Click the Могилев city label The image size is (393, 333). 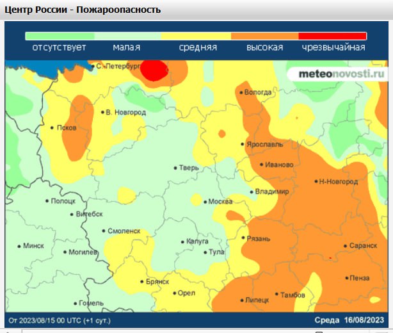click(x=83, y=252)
